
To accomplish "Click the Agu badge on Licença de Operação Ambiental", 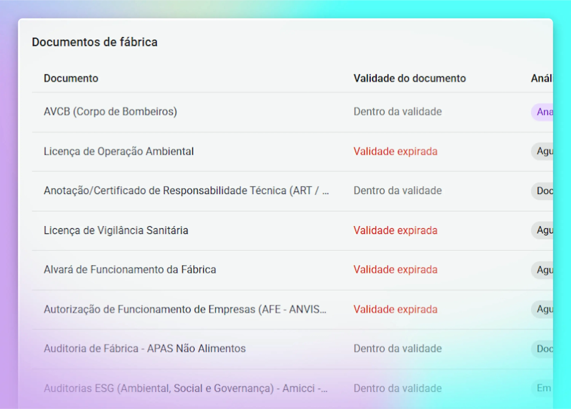I will tap(544, 151).
